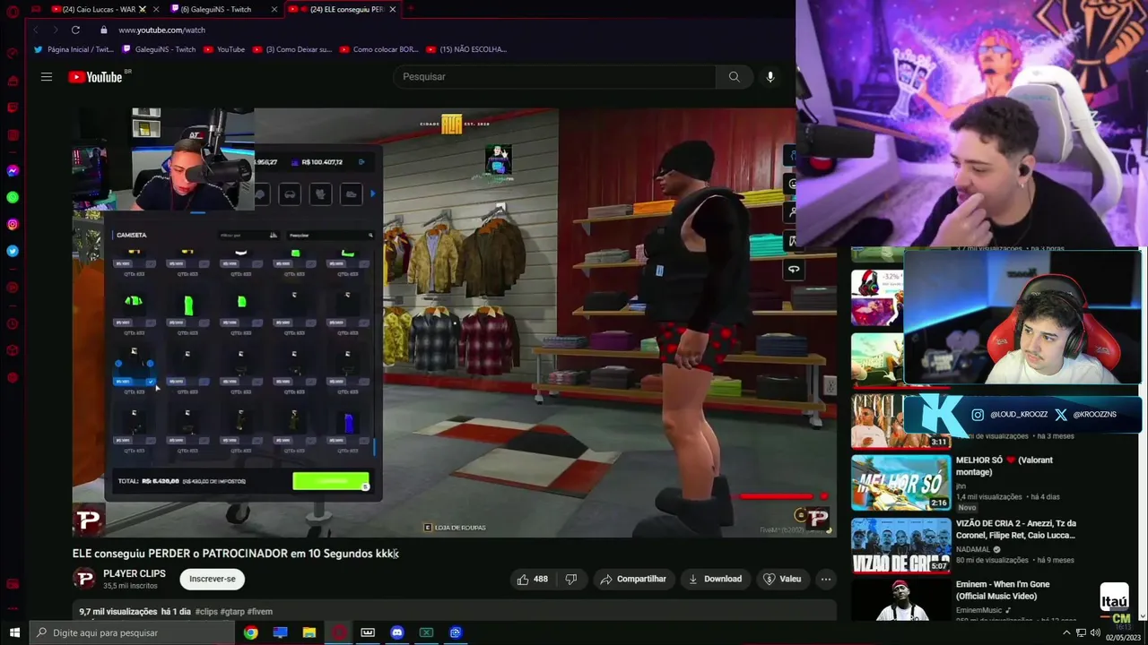
Task: Focus the Pesquisar search field
Action: click(x=554, y=77)
